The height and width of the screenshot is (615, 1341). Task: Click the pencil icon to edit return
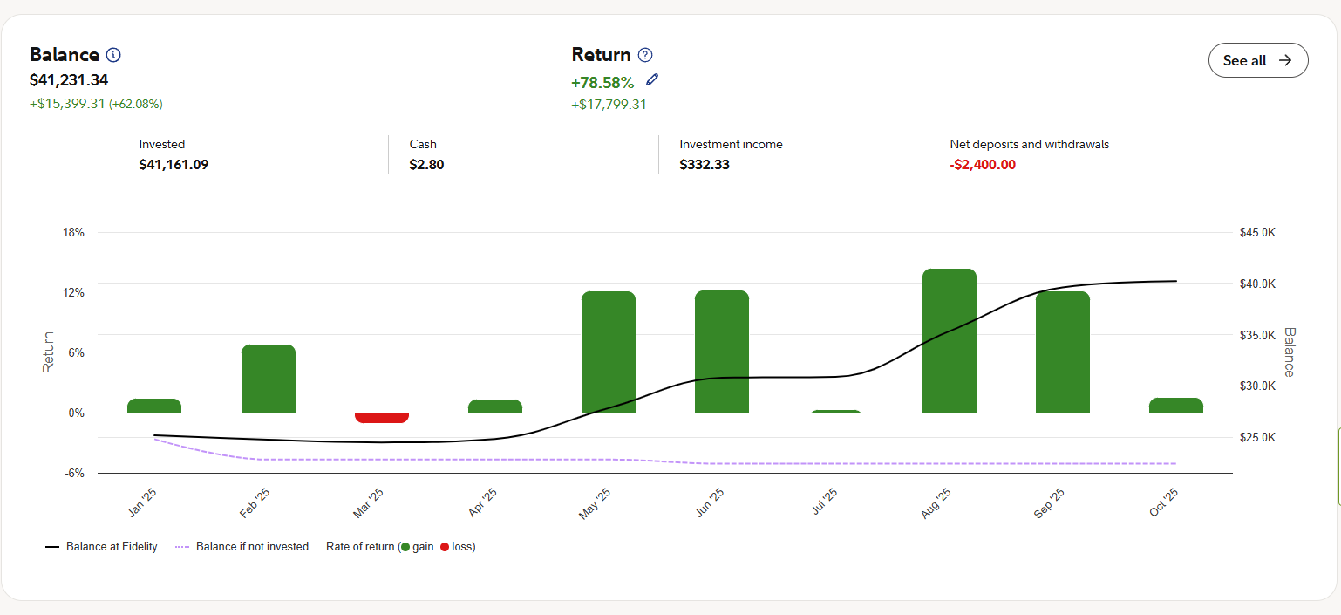[x=651, y=81]
